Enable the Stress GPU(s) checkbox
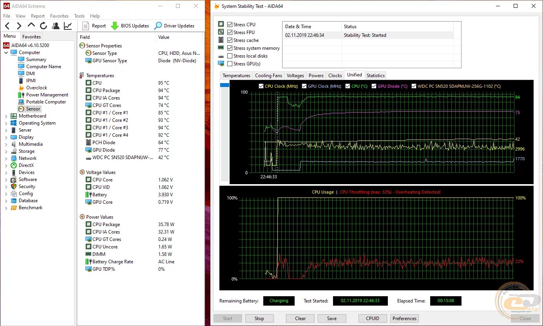The image size is (543, 326). [x=230, y=64]
